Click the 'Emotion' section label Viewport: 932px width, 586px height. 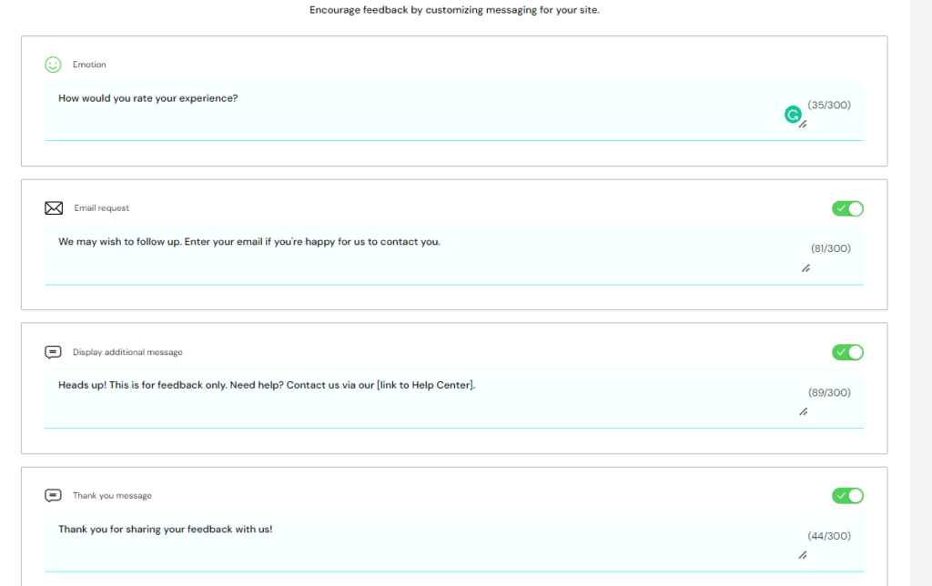click(89, 65)
